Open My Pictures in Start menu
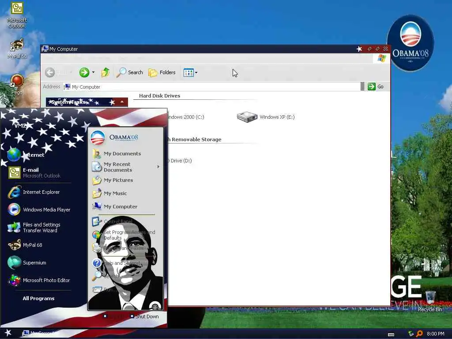The width and height of the screenshot is (452, 339). click(113, 180)
